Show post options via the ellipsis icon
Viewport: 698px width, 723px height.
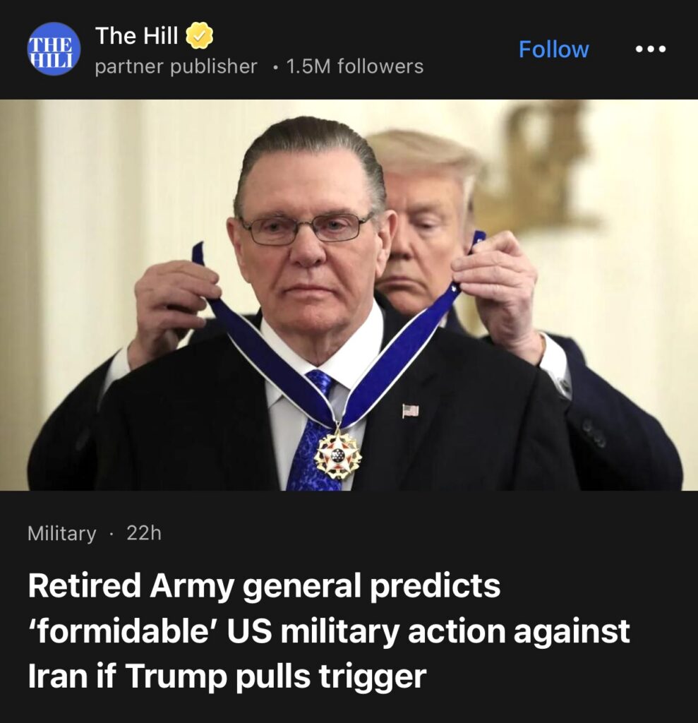[x=651, y=49]
